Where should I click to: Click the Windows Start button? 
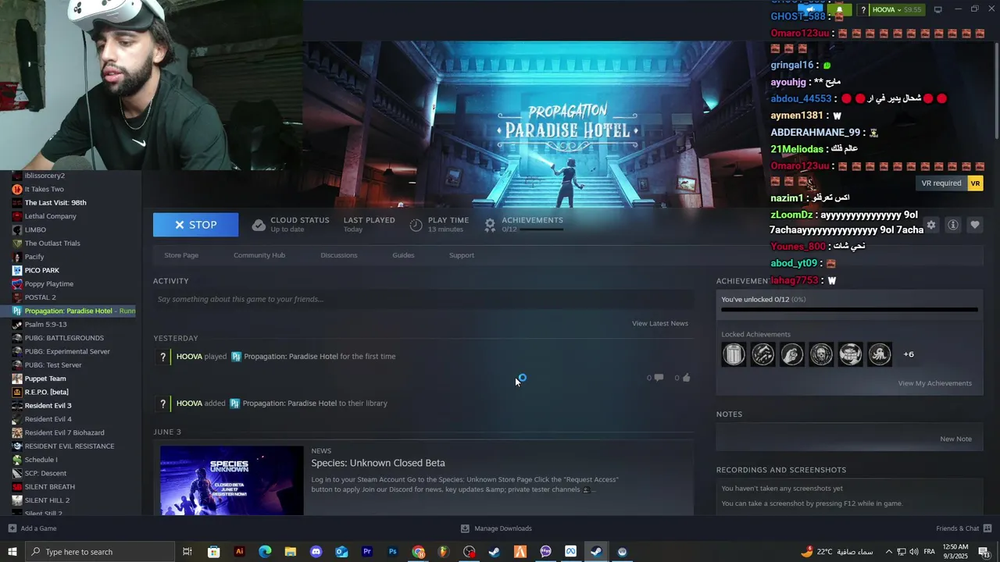(12, 552)
